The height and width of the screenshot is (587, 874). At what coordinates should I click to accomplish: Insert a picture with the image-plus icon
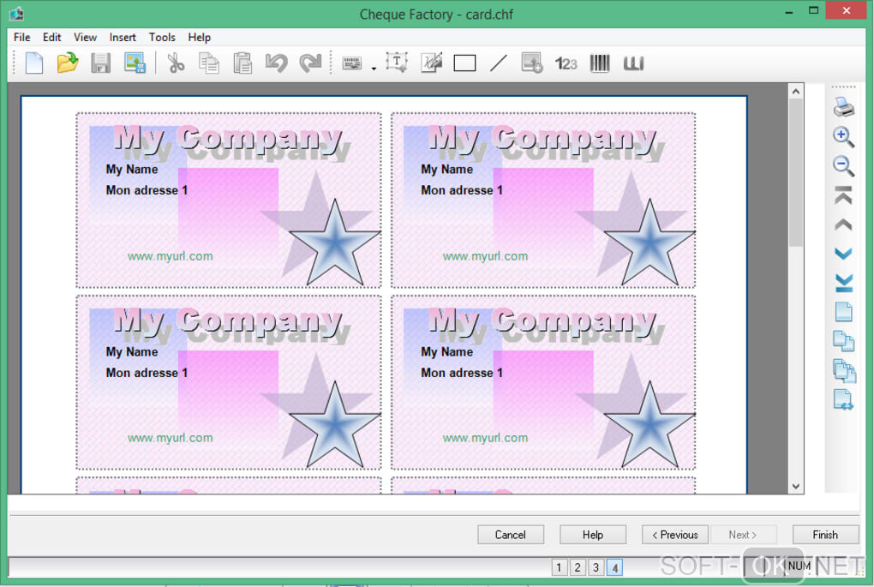tap(532, 63)
